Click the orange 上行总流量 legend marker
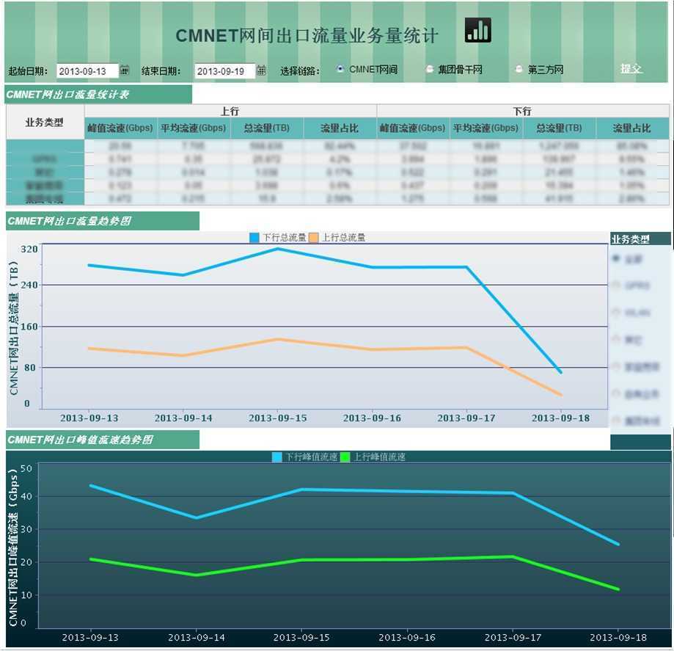This screenshot has width=674, height=651. (314, 238)
